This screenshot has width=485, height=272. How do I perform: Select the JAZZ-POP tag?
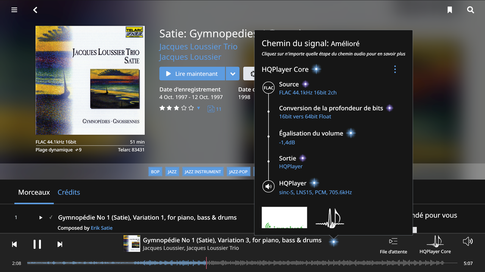tap(238, 172)
